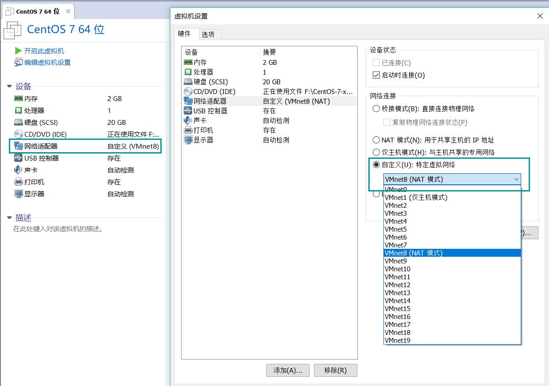
Task: Select the 显示器 monitor icon in main window
Action: click(x=18, y=194)
